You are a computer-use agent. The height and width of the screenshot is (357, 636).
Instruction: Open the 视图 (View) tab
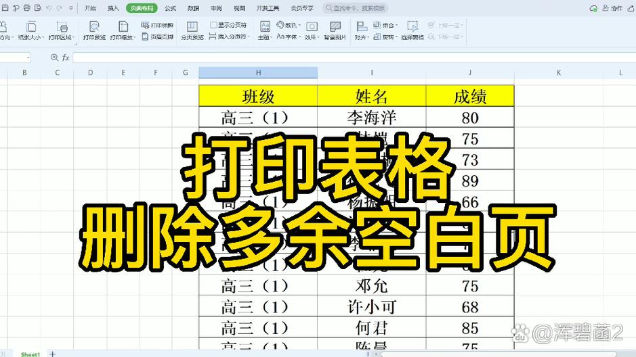(x=239, y=7)
